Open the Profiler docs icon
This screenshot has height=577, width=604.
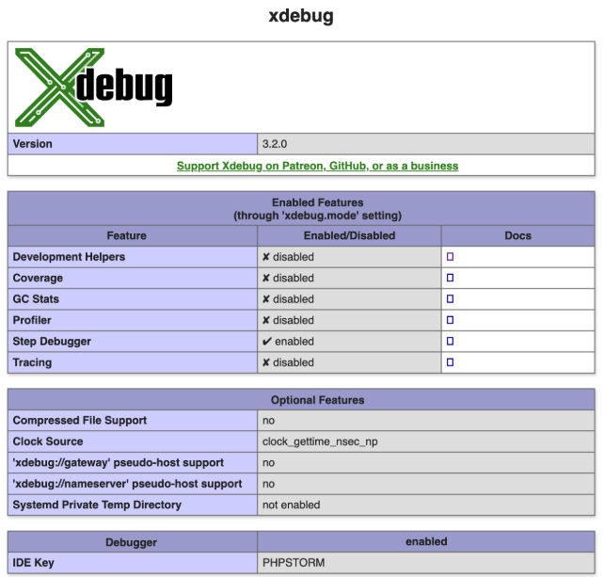(x=450, y=320)
